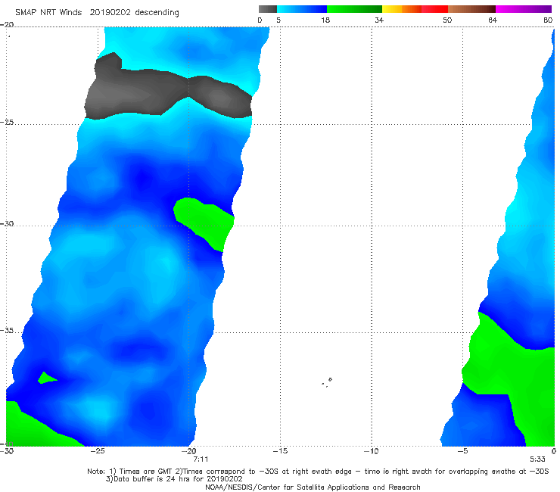Click the 'SMAP NRT Winds 20190202 descending' title
This screenshot has height=492, width=560.
[97, 13]
